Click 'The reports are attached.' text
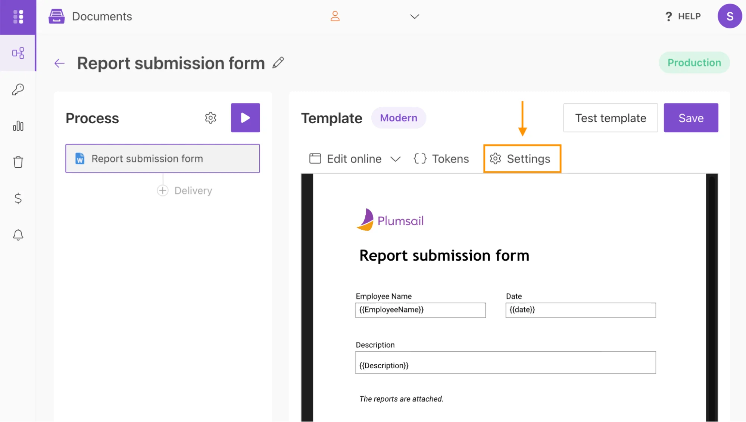The width and height of the screenshot is (746, 422). tap(401, 399)
